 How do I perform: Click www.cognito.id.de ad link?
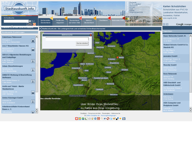coord(170,18)
